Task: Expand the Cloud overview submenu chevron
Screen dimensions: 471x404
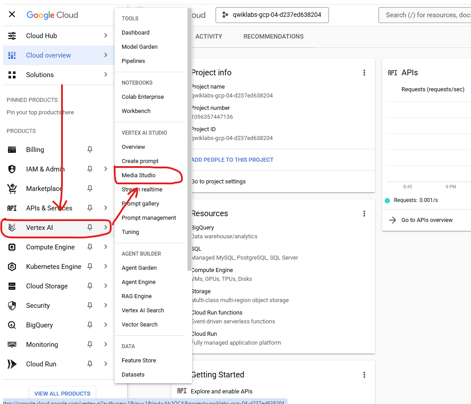Action: tap(105, 55)
